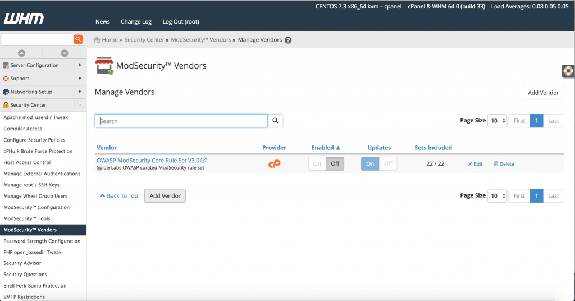The image size is (575, 301).
Task: Open the top Page Size dropdown
Action: pos(498,121)
